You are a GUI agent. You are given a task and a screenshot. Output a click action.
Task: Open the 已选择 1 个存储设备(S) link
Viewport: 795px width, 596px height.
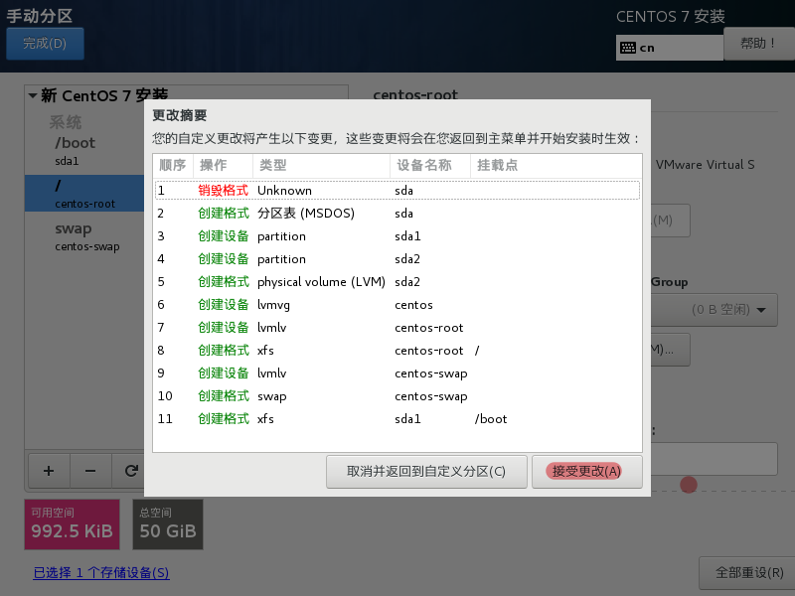(x=101, y=573)
